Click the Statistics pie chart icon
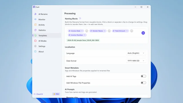The width and height of the screenshot is (183, 103). coord(35,30)
